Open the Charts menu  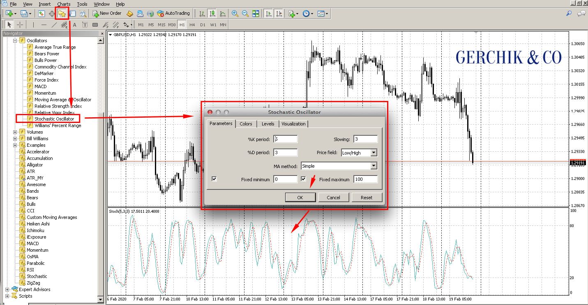tap(64, 4)
